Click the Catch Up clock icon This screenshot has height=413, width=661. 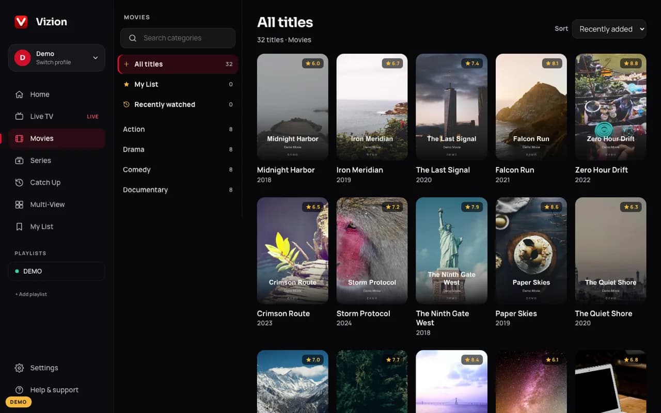(x=19, y=182)
